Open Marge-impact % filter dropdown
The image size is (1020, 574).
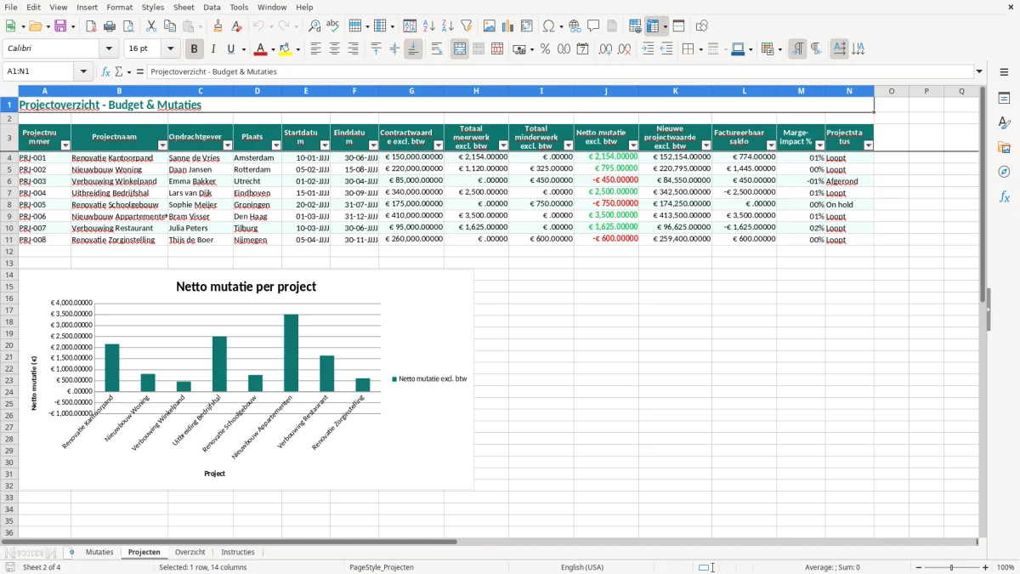coord(819,145)
